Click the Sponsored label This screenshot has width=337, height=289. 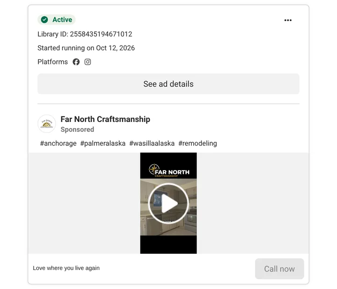[x=77, y=129]
